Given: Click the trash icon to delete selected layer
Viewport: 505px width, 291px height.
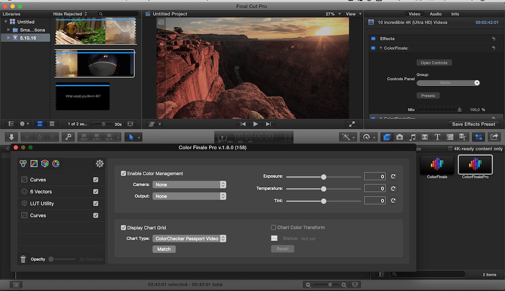Looking at the screenshot, I should coord(23,259).
